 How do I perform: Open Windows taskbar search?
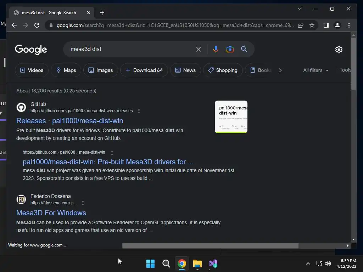(166, 263)
